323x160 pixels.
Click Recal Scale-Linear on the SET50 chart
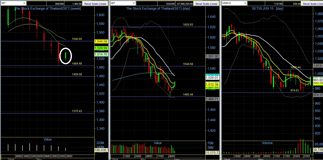tap(313, 4)
